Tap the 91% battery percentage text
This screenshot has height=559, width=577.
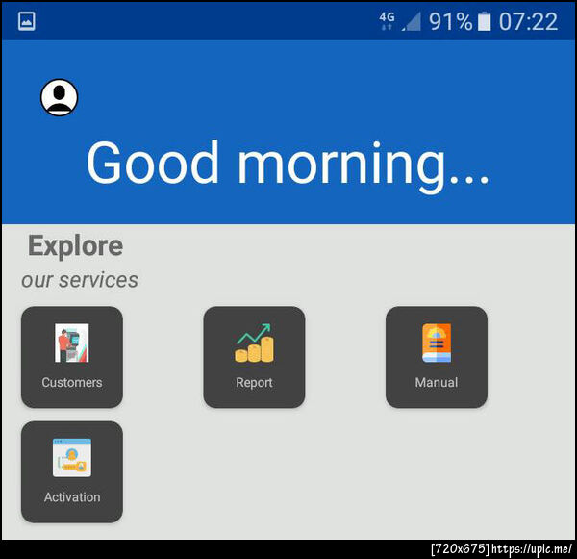click(450, 21)
